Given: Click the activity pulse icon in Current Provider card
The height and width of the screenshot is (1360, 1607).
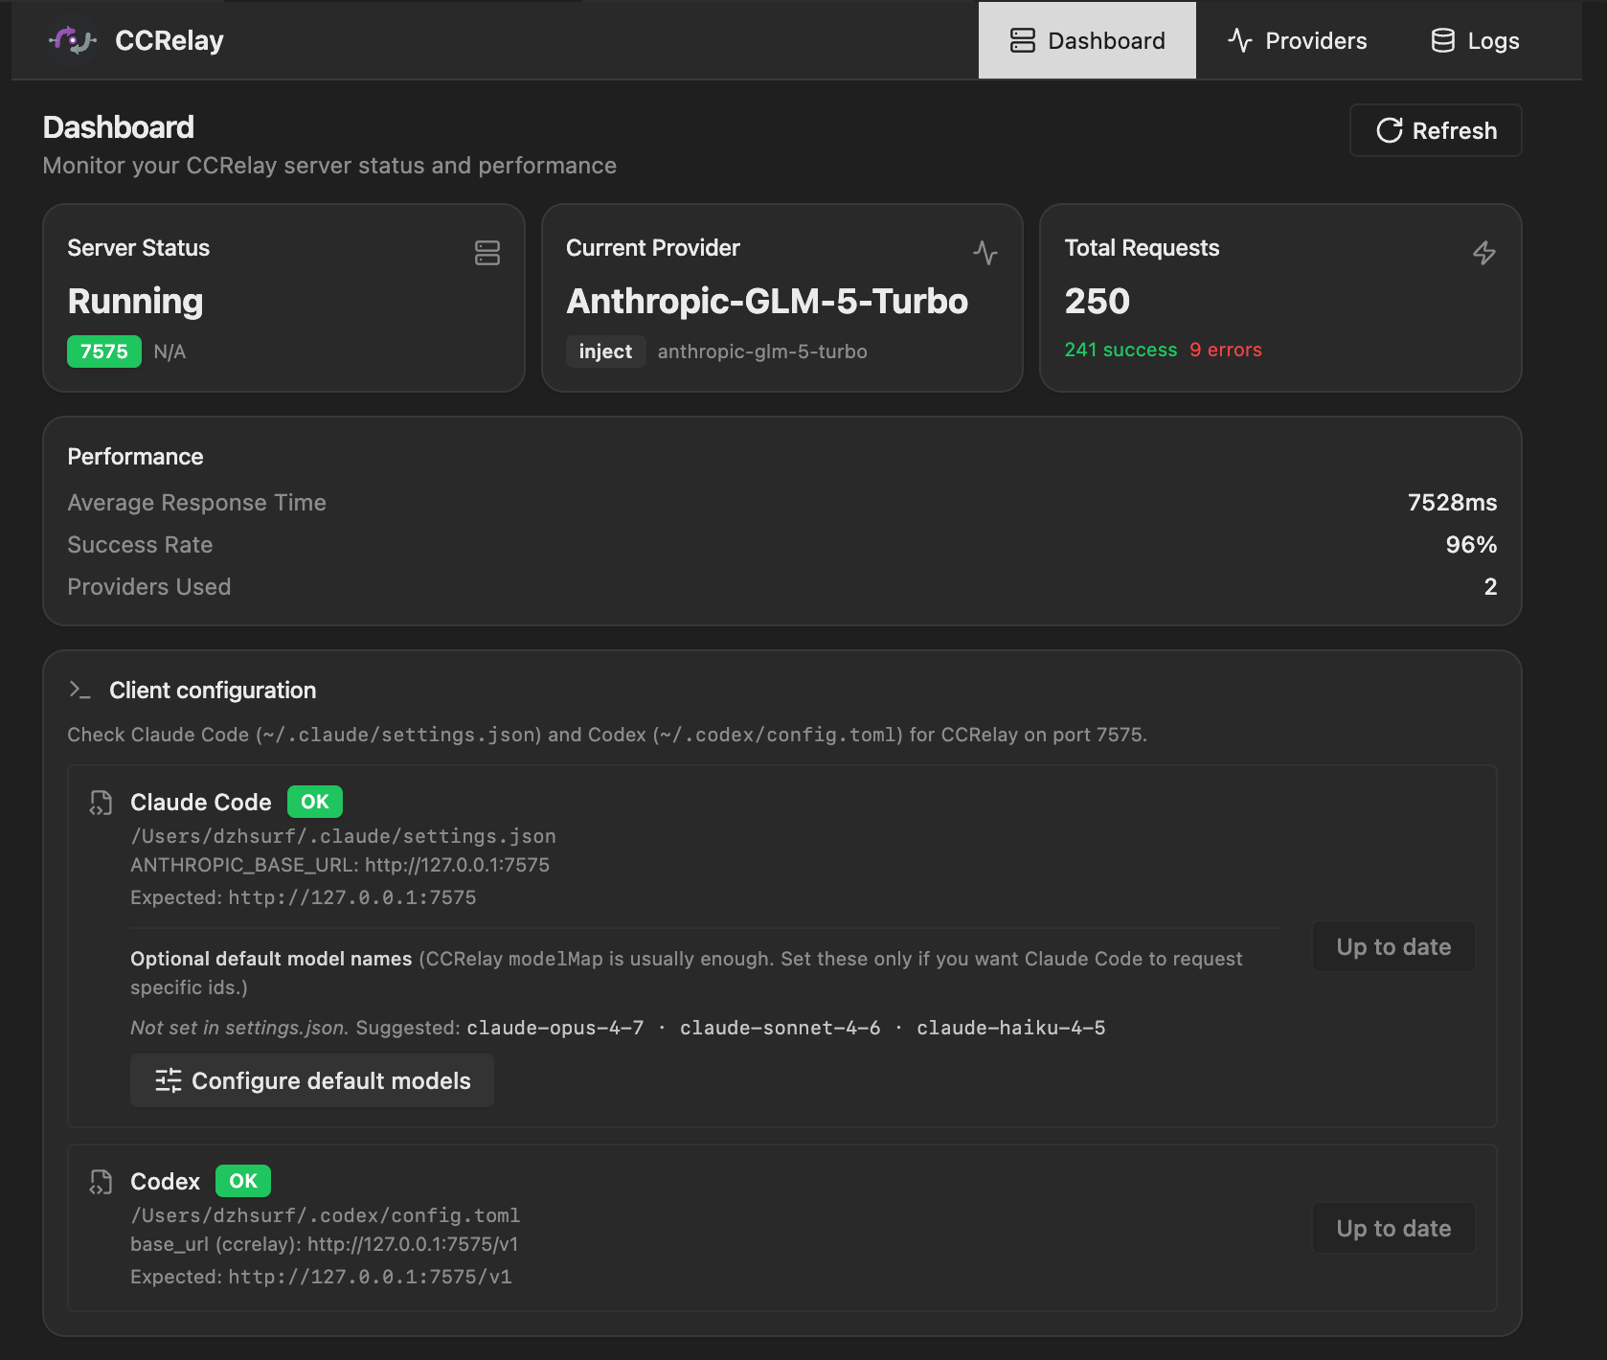Looking at the screenshot, I should [985, 253].
